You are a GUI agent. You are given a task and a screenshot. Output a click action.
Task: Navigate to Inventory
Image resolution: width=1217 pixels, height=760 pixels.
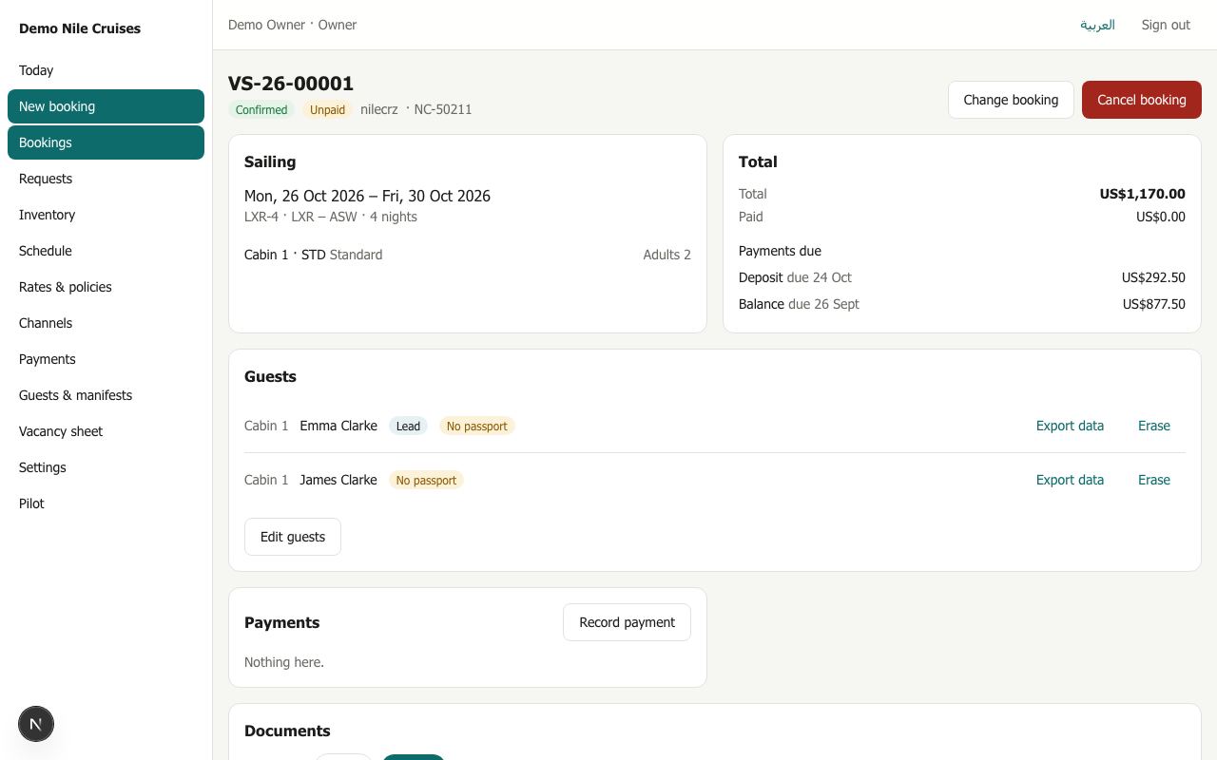(x=106, y=215)
